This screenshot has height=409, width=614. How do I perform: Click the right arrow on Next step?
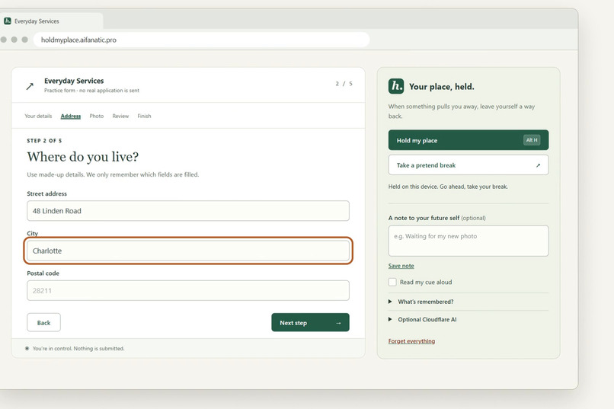(x=338, y=323)
